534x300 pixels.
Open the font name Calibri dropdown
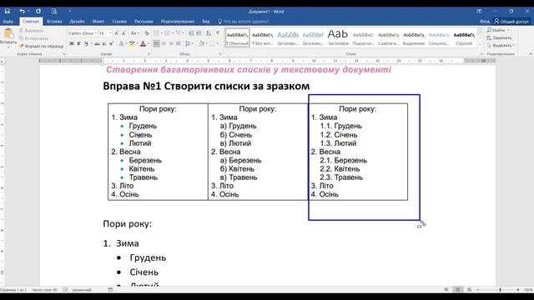click(x=96, y=33)
